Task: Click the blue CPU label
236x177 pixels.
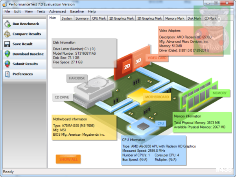Action: click(160, 124)
